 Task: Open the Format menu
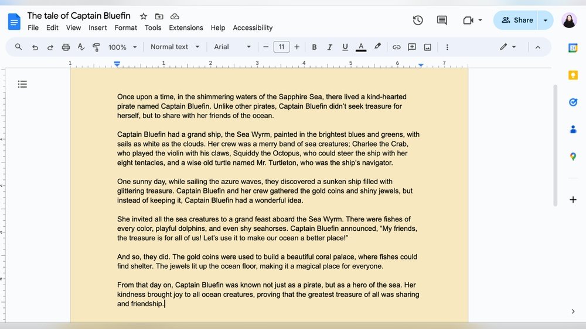point(125,27)
